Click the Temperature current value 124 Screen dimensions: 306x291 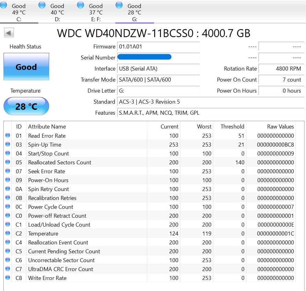[174, 234]
